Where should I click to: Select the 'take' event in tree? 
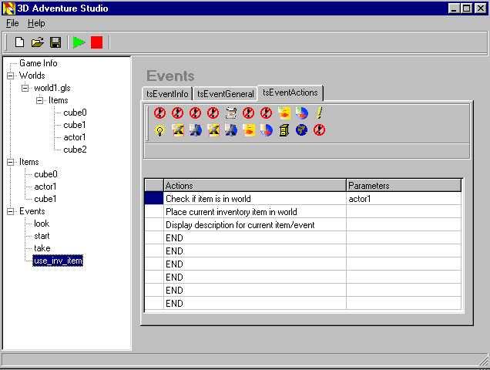coord(42,248)
